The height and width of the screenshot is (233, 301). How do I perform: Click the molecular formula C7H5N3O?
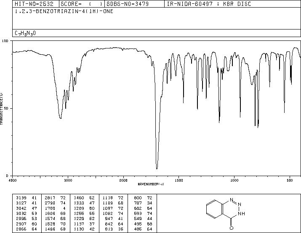[x=25, y=33]
